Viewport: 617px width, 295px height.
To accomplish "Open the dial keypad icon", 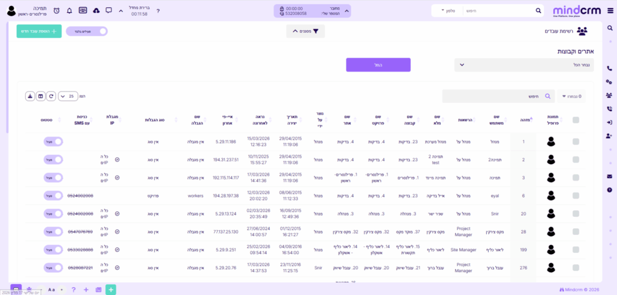I will coord(83,10).
